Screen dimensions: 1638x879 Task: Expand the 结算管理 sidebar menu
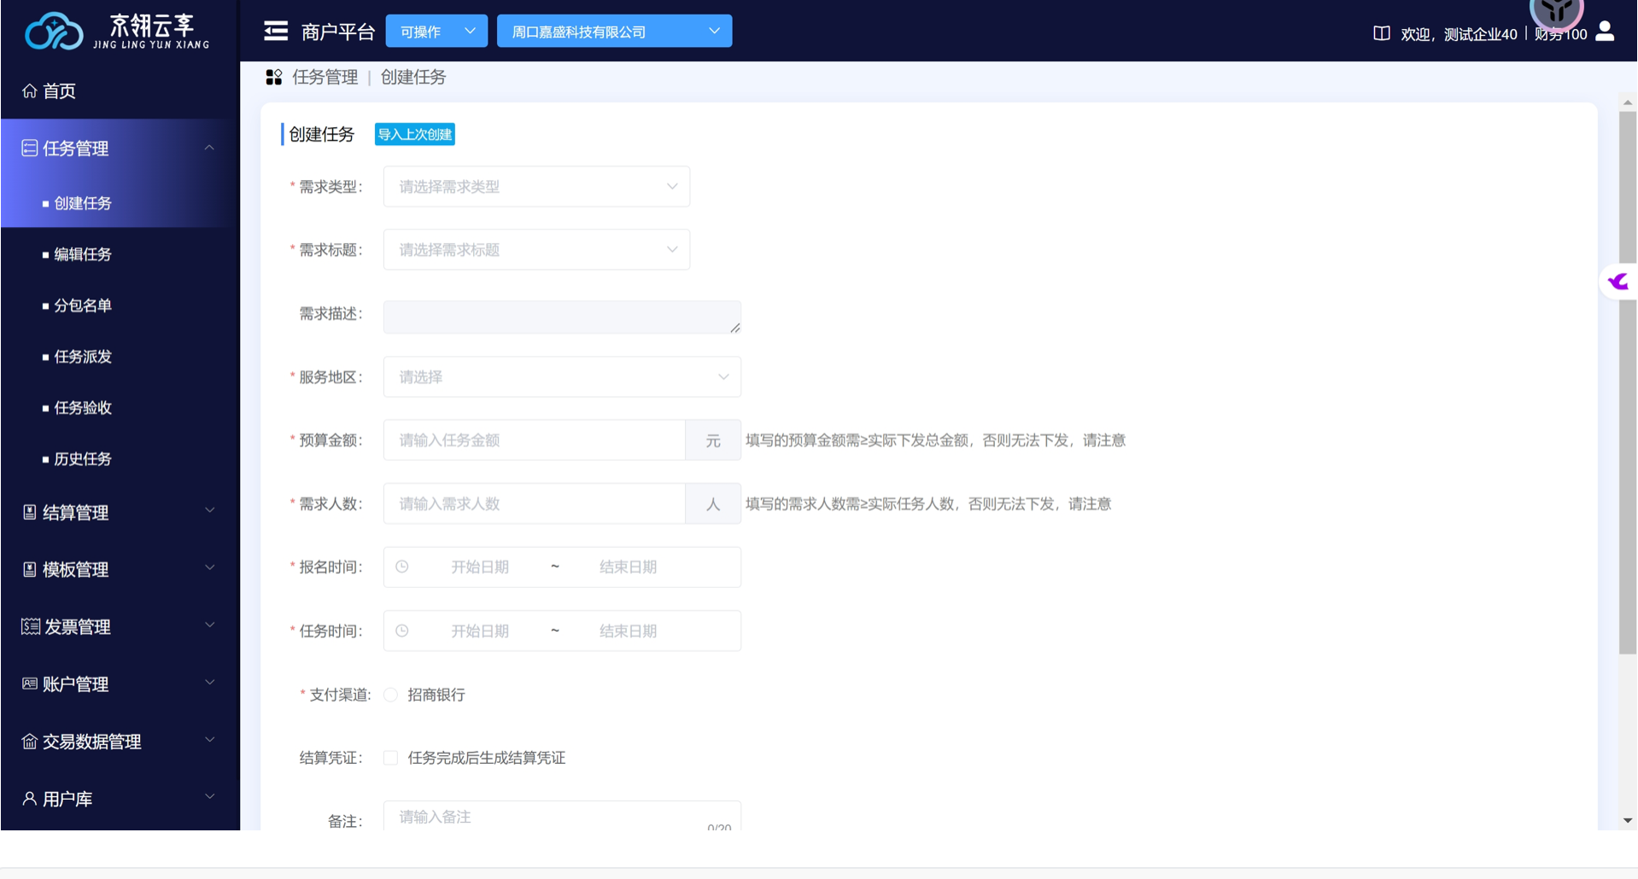tap(120, 512)
